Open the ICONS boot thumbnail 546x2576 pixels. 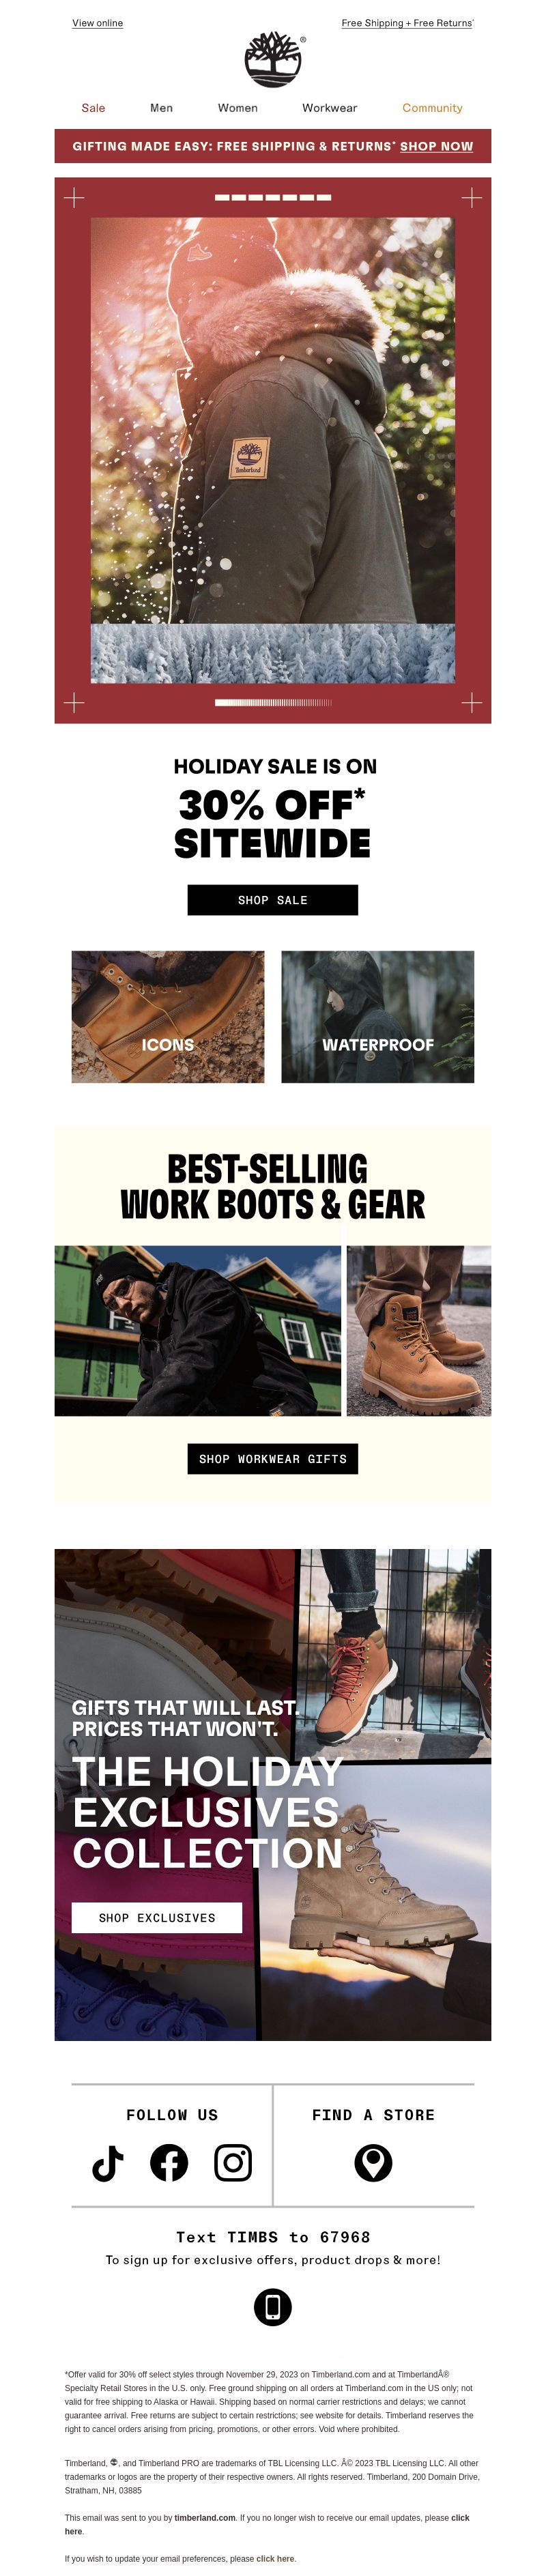pyautogui.click(x=168, y=1016)
